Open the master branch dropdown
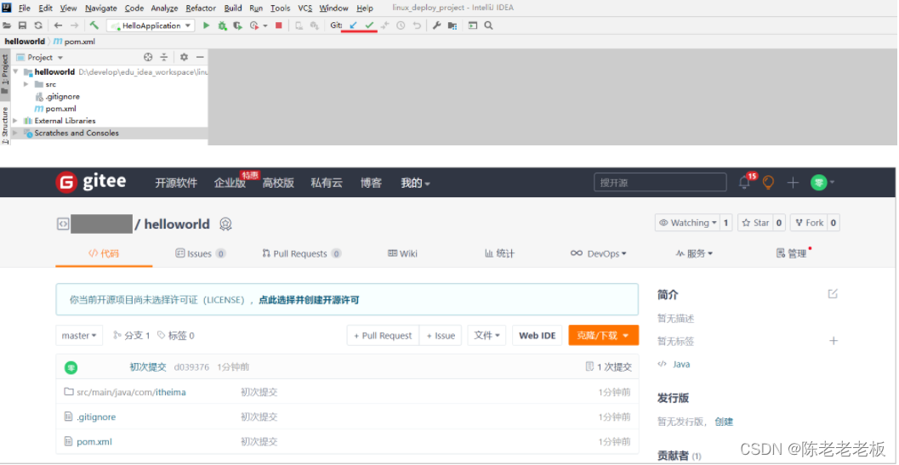 tap(79, 336)
